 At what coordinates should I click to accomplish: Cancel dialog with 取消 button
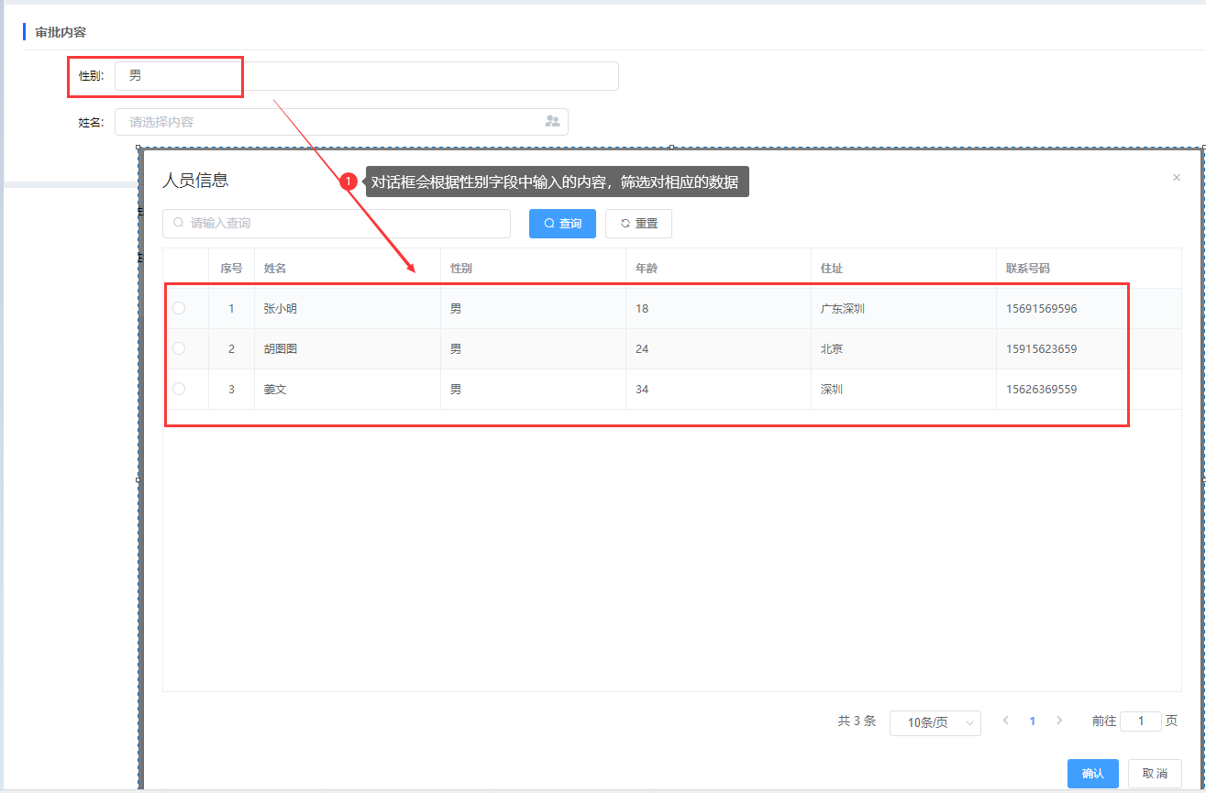point(1155,774)
